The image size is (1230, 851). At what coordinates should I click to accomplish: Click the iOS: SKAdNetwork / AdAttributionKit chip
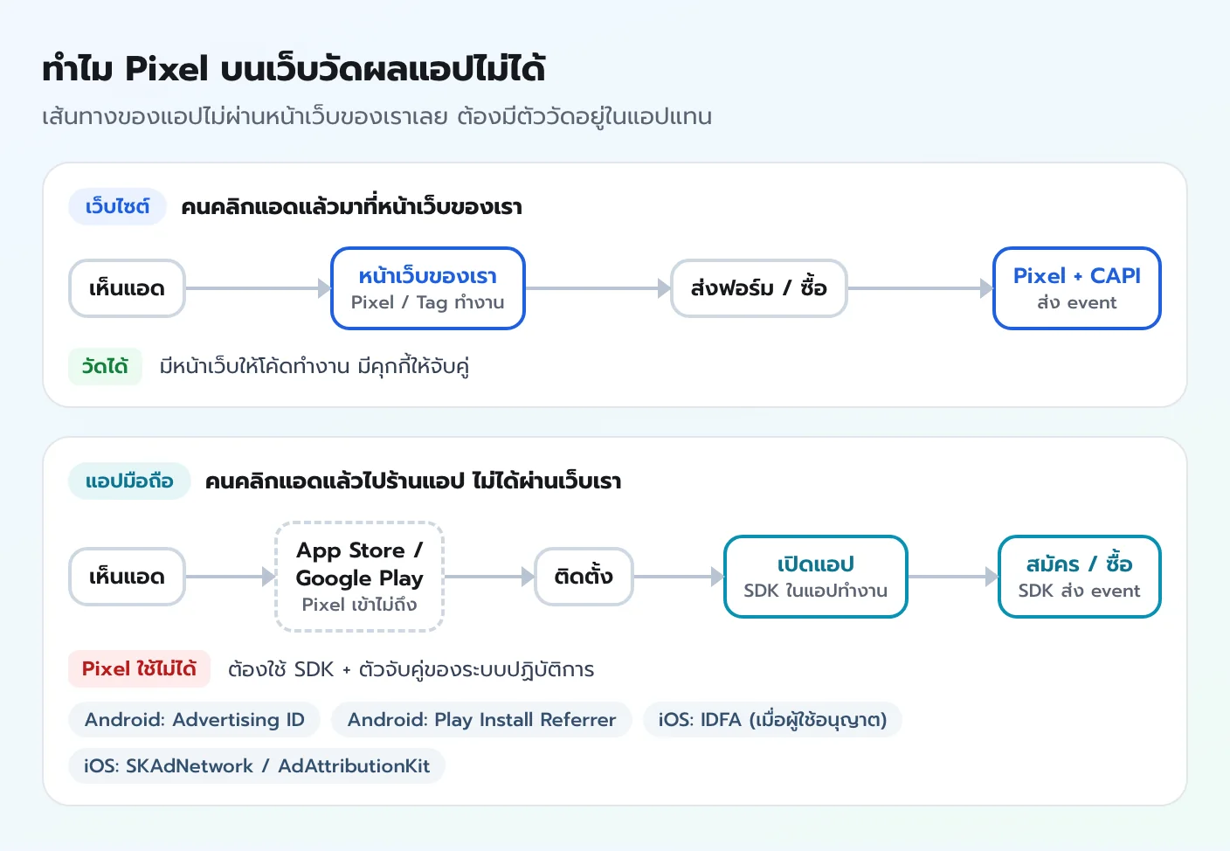point(257,766)
